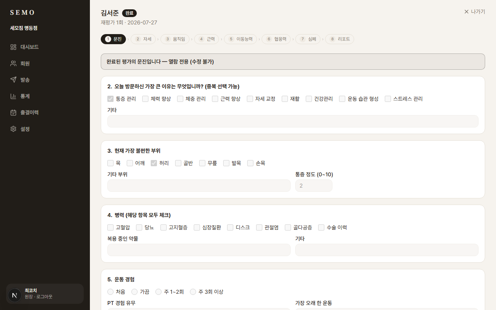Click the read-only notice banner
The width and height of the screenshot is (496, 310).
tap(293, 62)
